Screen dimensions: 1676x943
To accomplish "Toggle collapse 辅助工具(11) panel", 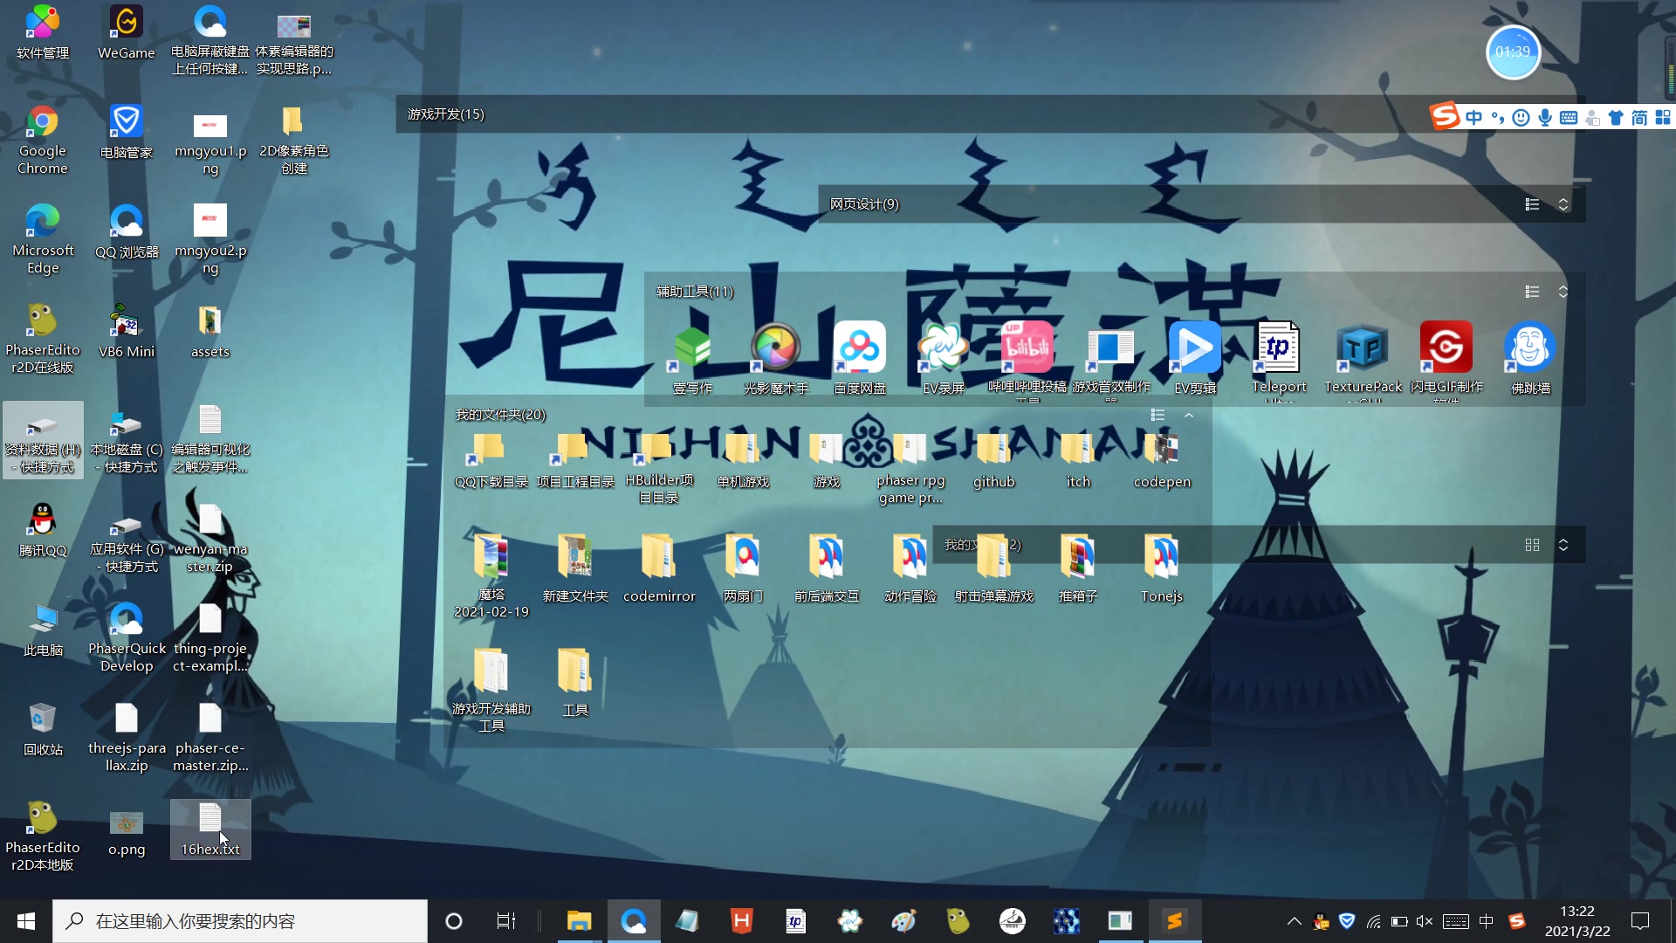I will point(1562,290).
